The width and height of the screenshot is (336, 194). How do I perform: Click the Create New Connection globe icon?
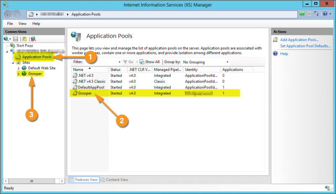pos(6,39)
